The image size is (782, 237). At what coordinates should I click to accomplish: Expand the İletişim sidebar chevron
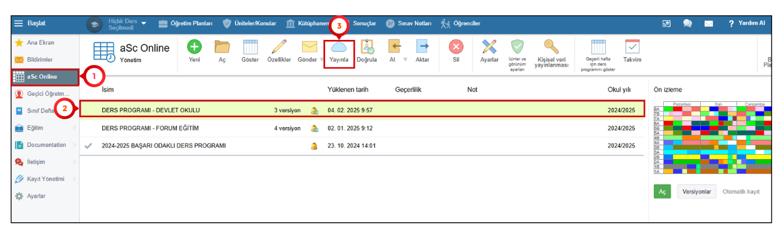pos(74,162)
